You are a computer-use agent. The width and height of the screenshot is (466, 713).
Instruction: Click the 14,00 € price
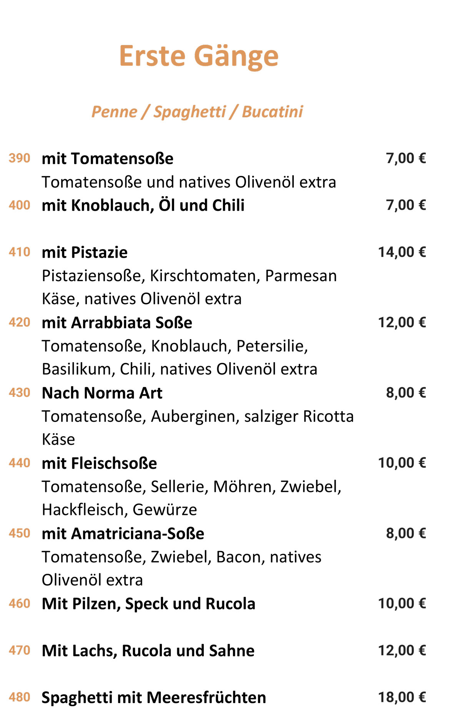402,252
